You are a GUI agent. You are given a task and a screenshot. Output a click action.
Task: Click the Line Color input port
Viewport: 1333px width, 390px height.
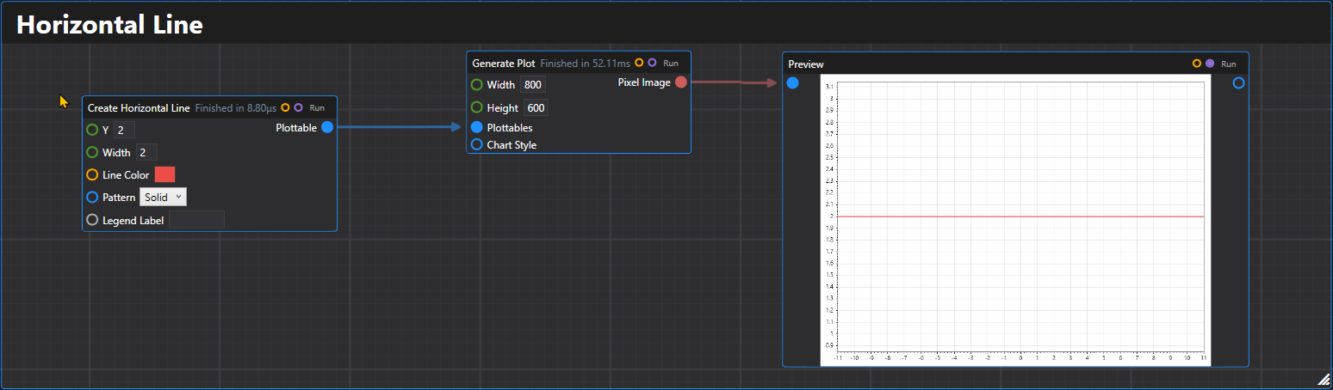point(92,175)
